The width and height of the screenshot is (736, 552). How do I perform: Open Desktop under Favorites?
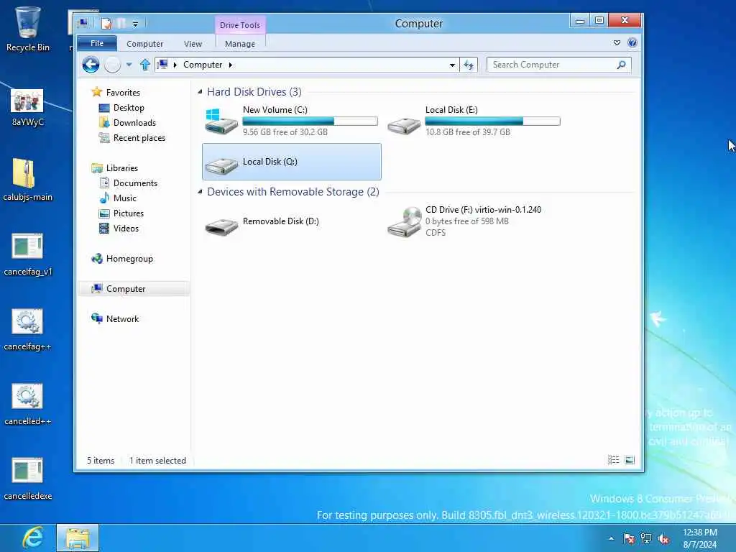[x=129, y=108]
